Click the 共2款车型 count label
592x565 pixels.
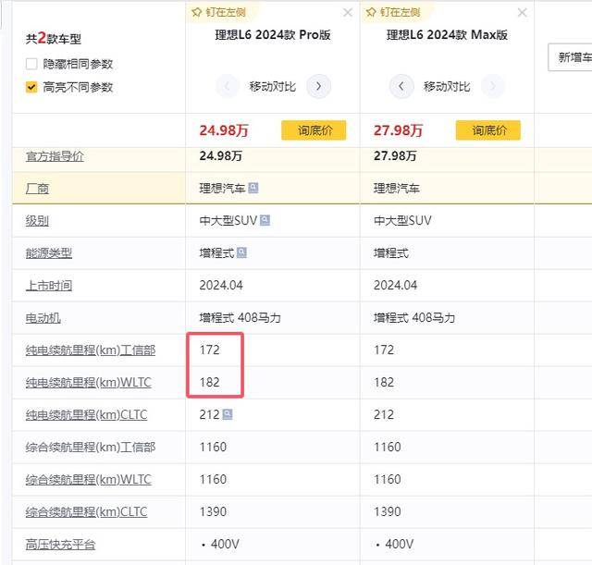pos(54,38)
